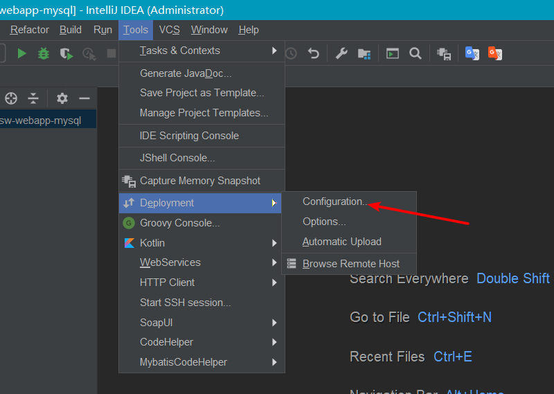Viewport: 554px width, 394px height.
Task: Click toolbar Capture Memory Snapshot icon
Action: pyautogui.click(x=444, y=54)
